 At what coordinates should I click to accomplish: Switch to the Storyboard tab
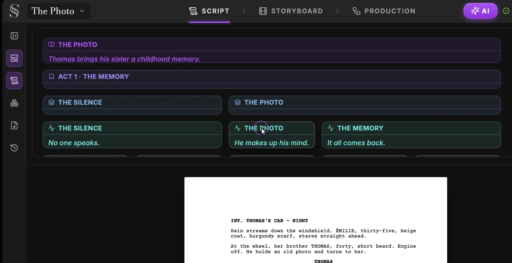click(291, 11)
